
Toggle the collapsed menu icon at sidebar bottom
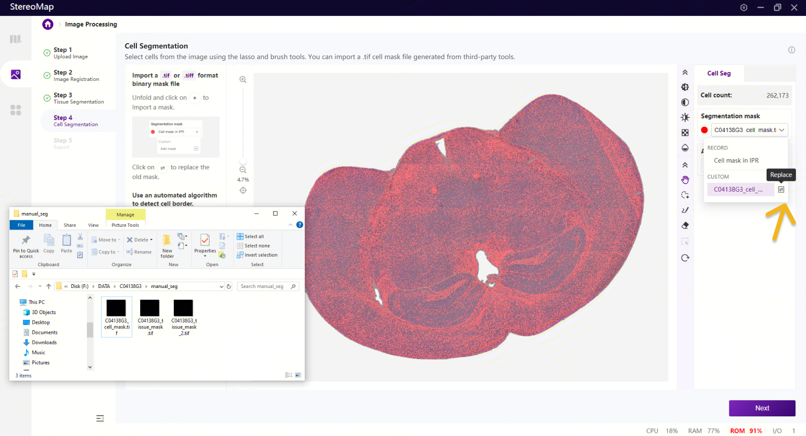pos(100,418)
